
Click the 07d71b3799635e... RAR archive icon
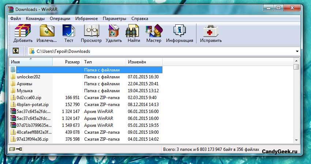[13, 125]
